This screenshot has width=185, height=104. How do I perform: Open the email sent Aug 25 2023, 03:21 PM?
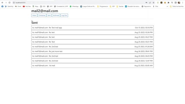(x=92, y=42)
